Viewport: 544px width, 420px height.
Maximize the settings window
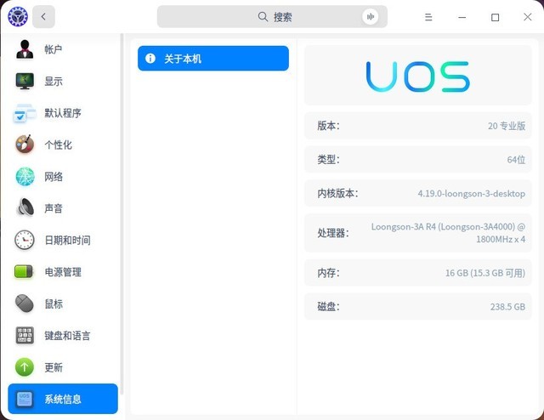point(495,17)
